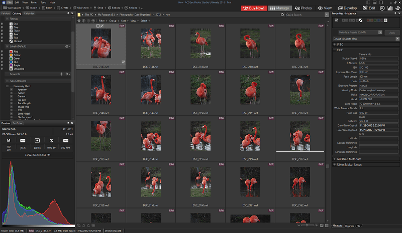Expand the ACDSee Metadata section

coord(334,159)
